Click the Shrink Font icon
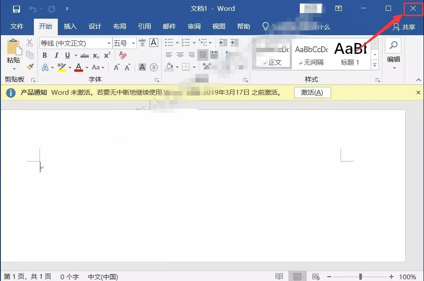The image size is (424, 281). pos(127,67)
